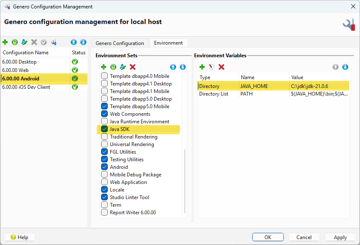Move the Java SDK set up
This screenshot has height=245, width=360.
[173, 67]
